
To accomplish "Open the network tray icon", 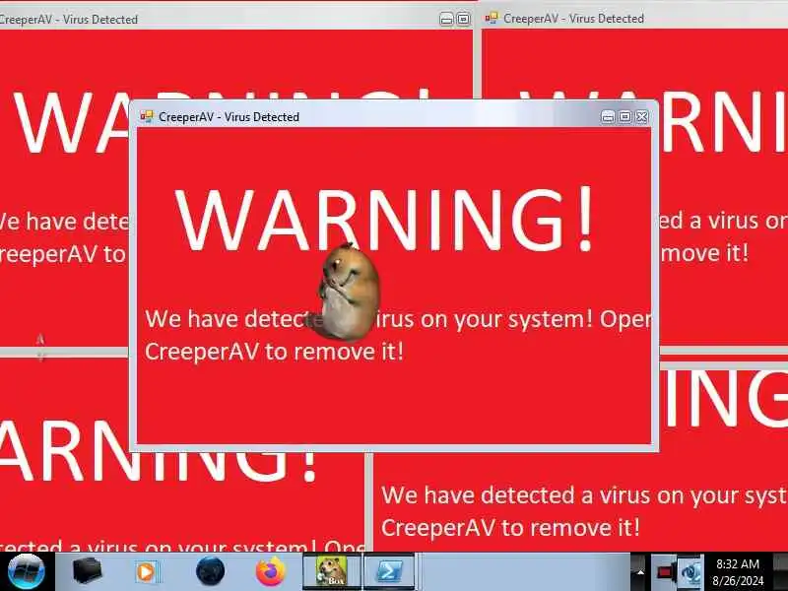I will 690,572.
